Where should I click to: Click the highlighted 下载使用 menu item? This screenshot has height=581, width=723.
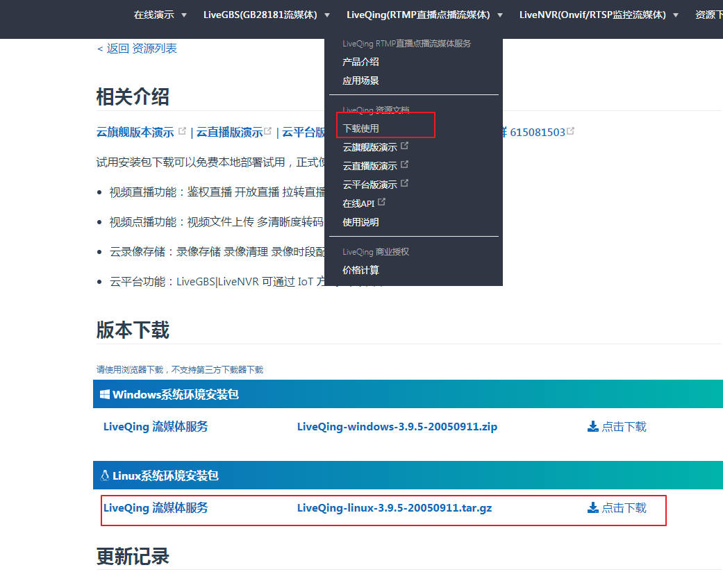click(x=360, y=128)
